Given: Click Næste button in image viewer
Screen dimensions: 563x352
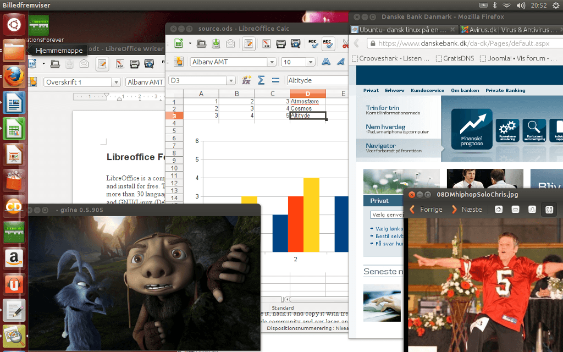Looking at the screenshot, I should click(467, 210).
